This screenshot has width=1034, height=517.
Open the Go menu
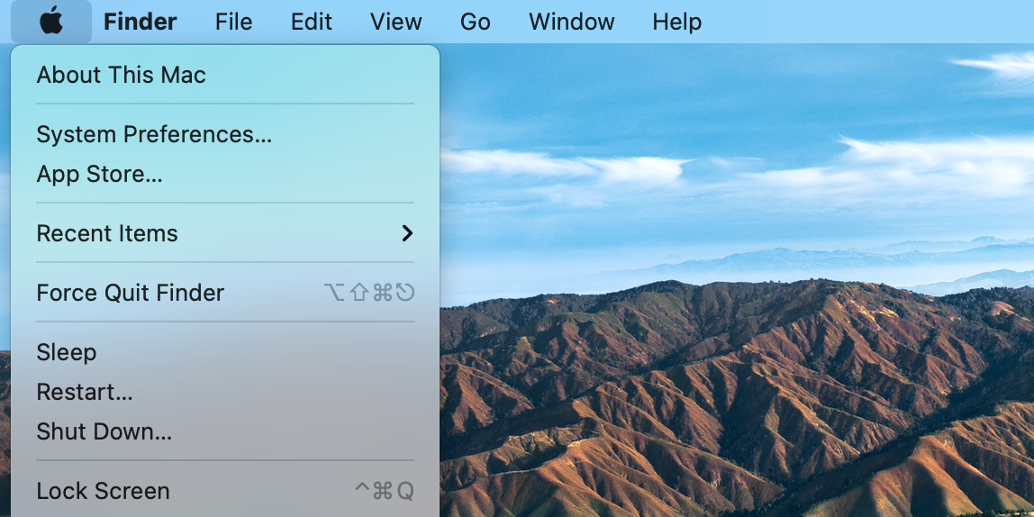pos(475,22)
